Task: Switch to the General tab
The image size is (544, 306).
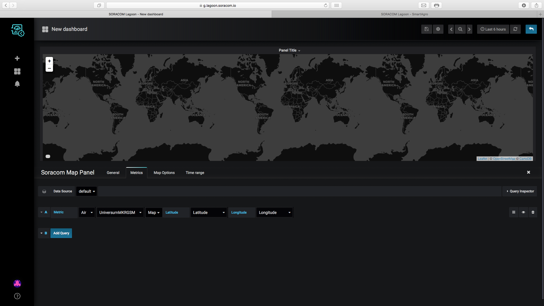Action: point(113,173)
